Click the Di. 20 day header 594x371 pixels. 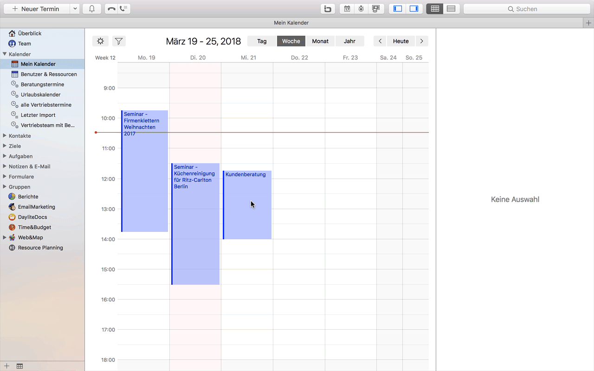(x=198, y=58)
